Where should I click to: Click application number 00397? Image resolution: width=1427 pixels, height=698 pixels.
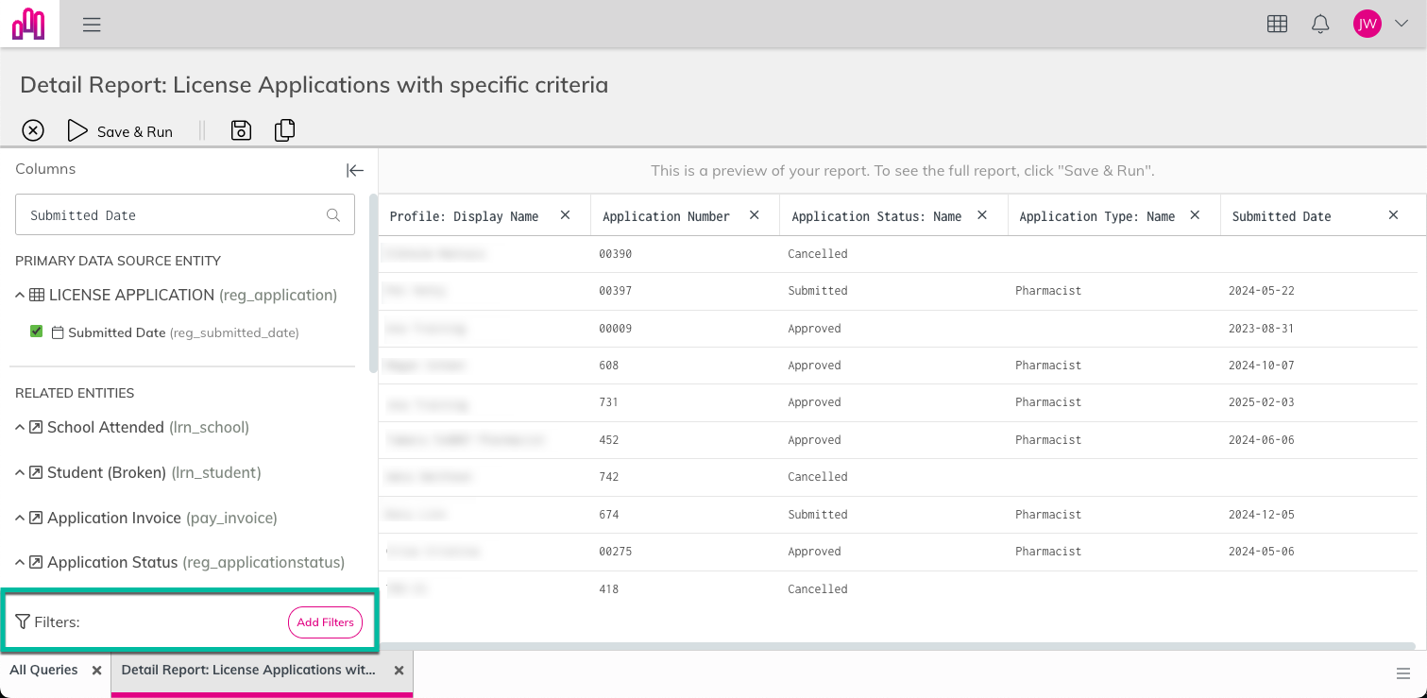pos(615,291)
